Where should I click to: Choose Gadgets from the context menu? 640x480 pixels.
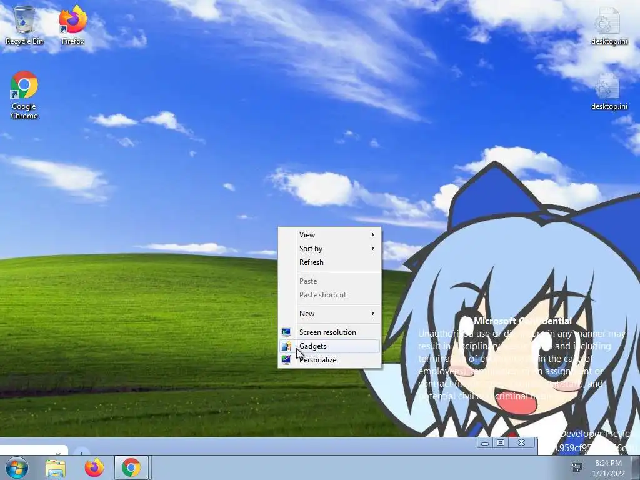click(x=330, y=346)
